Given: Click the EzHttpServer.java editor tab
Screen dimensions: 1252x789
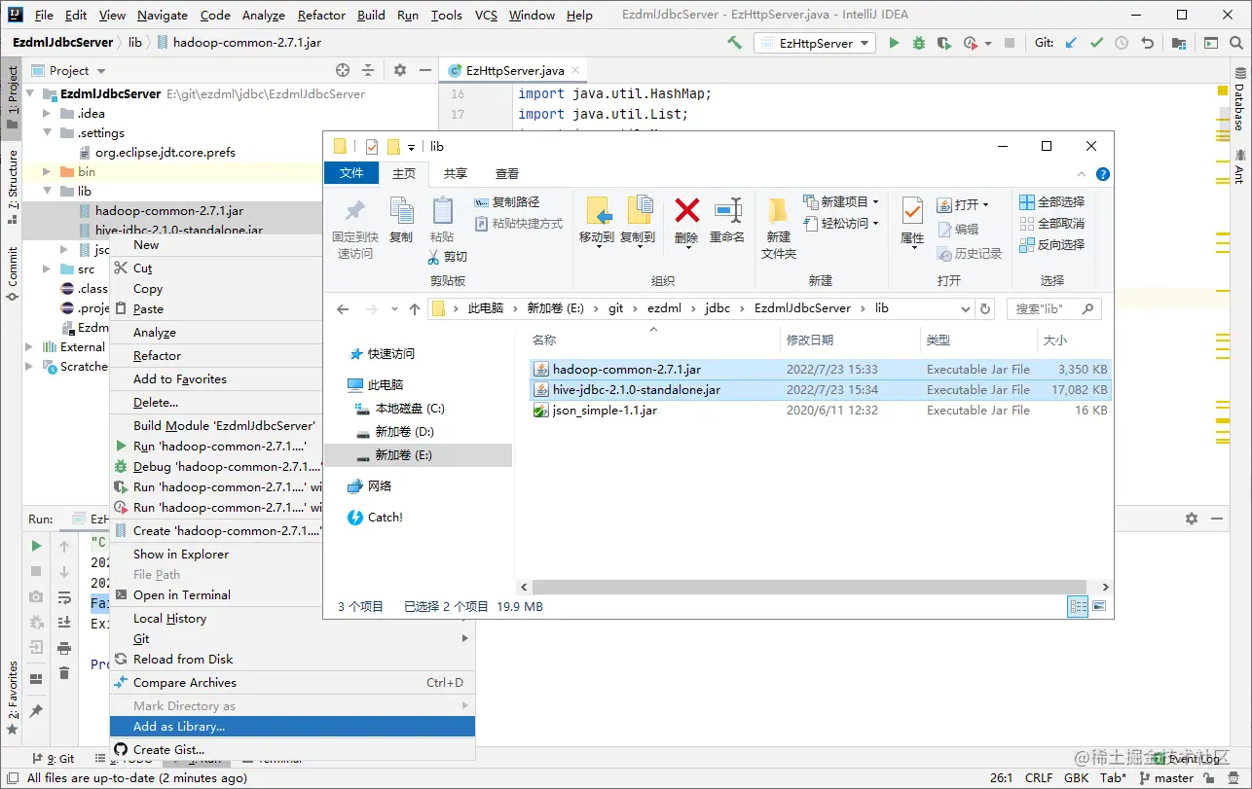Looking at the screenshot, I should 514,71.
